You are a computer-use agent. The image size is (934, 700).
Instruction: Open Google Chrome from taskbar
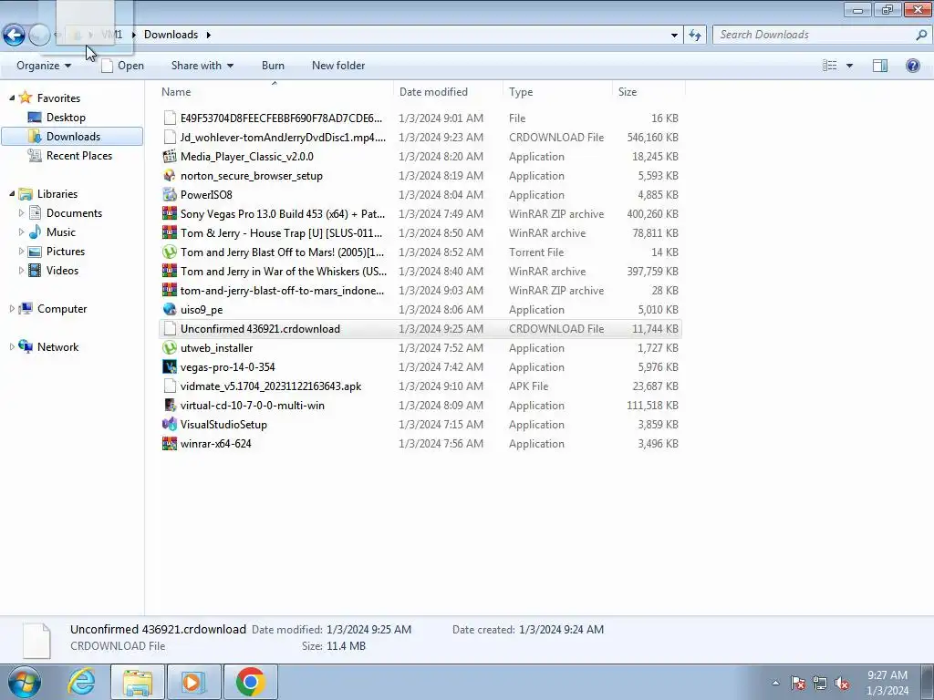point(250,682)
